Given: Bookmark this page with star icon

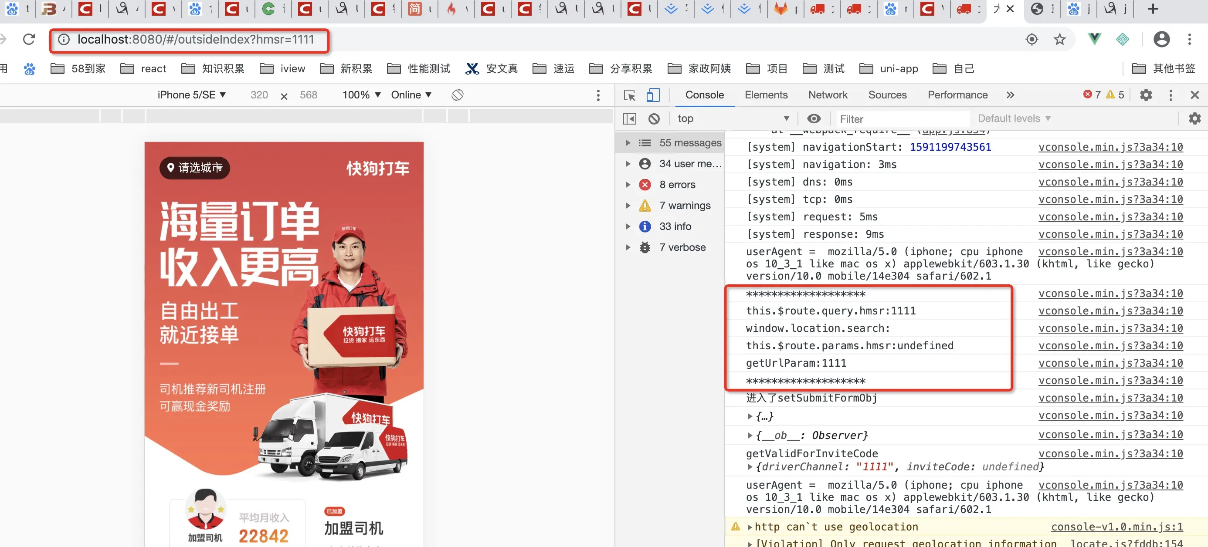Looking at the screenshot, I should [x=1059, y=39].
